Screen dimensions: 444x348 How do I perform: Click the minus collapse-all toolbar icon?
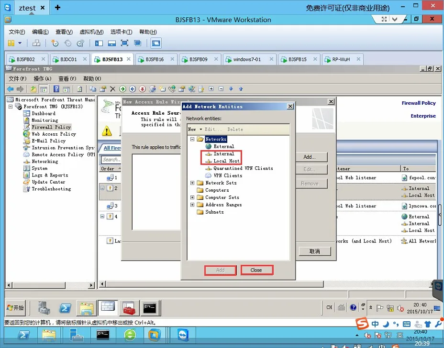[221, 89]
